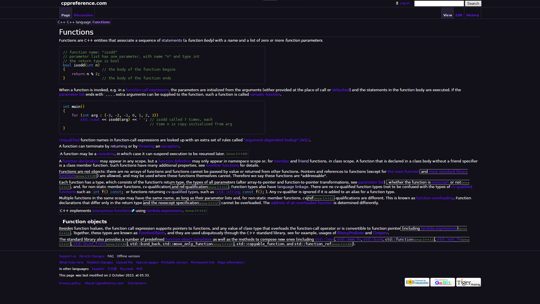The image size is (540, 304).
Task: Expand the Page tab options
Action: pos(66,15)
